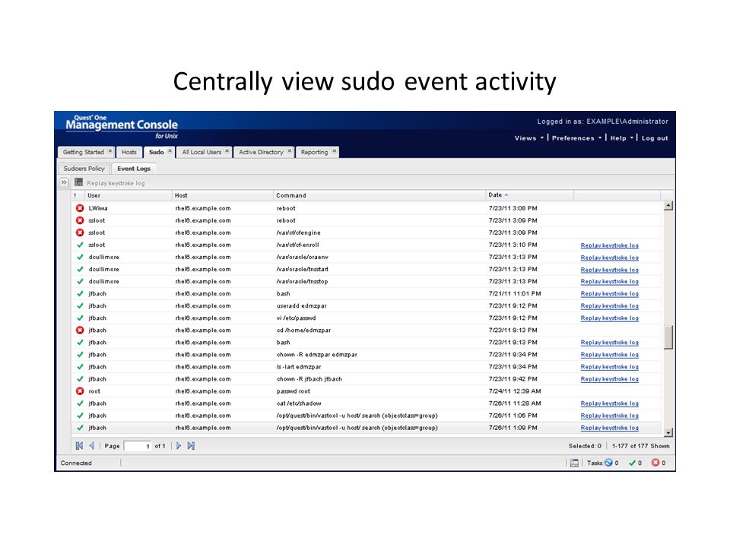
Task: Close the Reporting tab
Action: (x=334, y=150)
